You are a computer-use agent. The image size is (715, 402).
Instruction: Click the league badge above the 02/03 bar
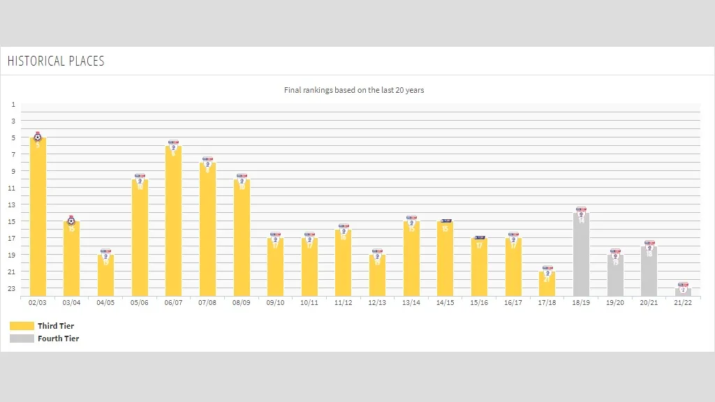pos(38,137)
